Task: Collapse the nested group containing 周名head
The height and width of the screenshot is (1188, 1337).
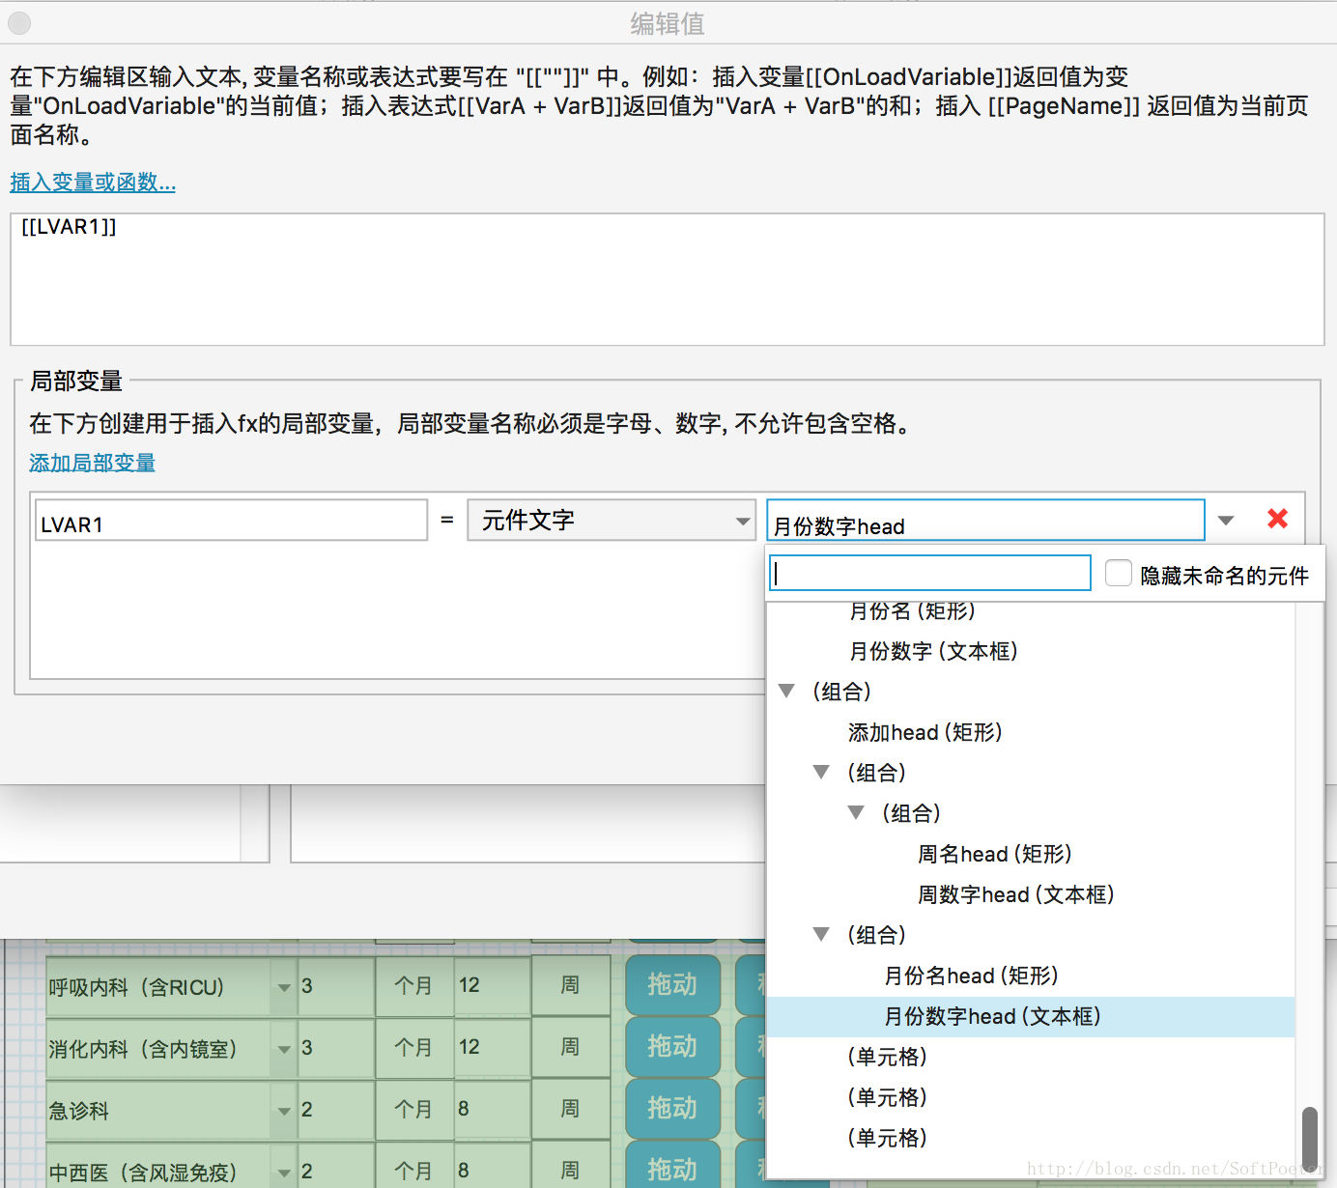Action: 856,812
